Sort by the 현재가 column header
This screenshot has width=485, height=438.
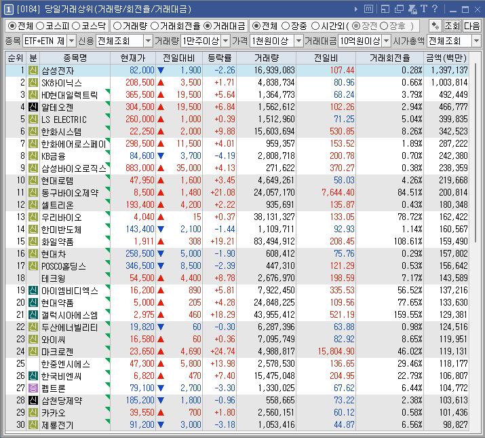(x=133, y=58)
